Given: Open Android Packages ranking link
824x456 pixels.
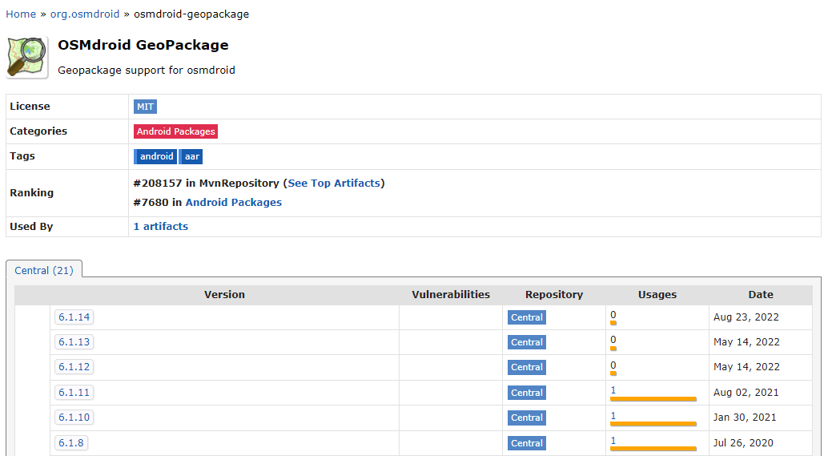Looking at the screenshot, I should (234, 203).
